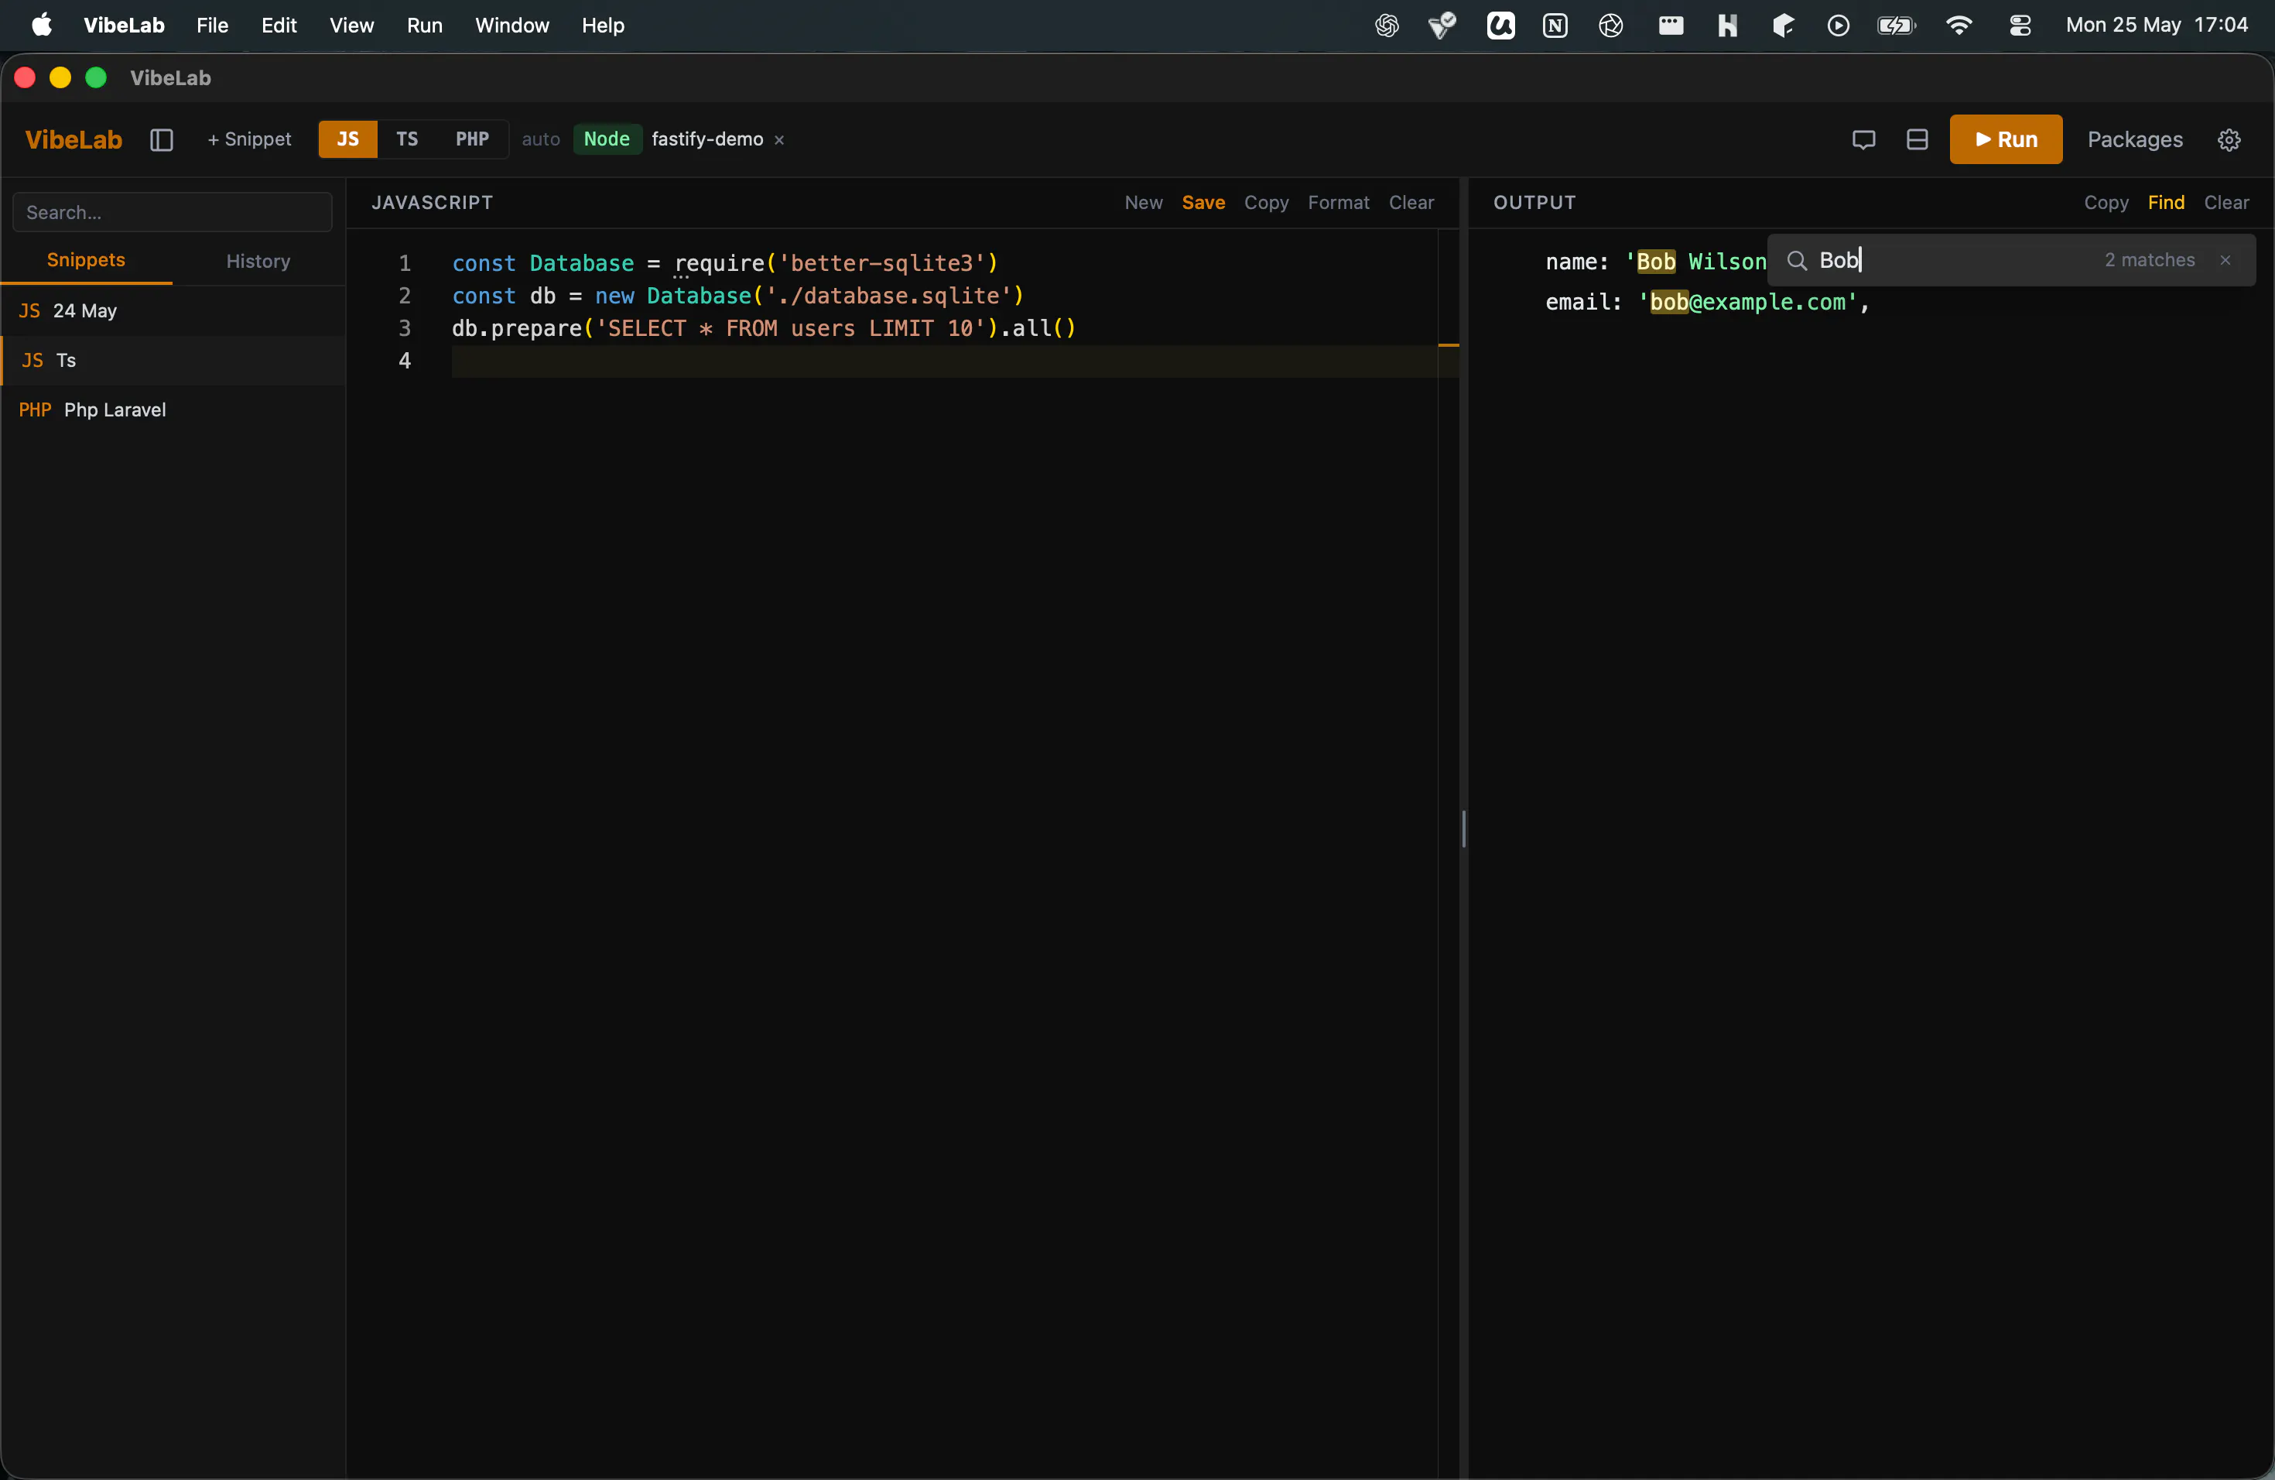Image resolution: width=2275 pixels, height=1480 pixels.
Task: Open the Help menu
Action: (x=603, y=26)
